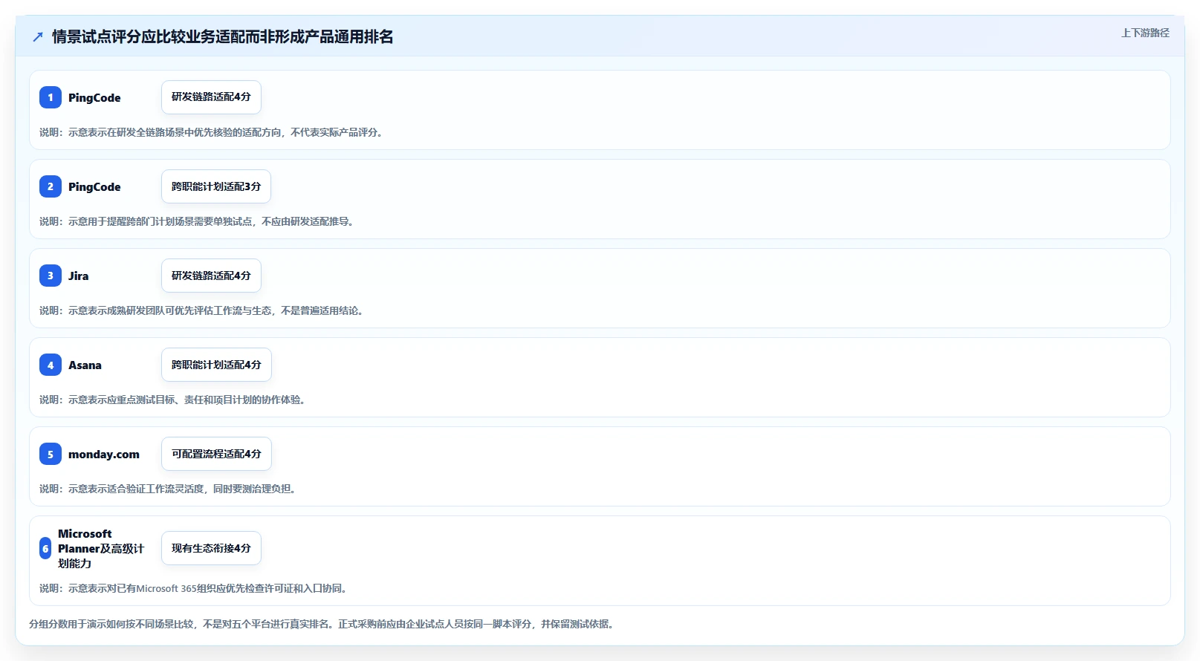1200x661 pixels.
Task: Click the 现有生态衔接4分 tag
Action: 211,548
